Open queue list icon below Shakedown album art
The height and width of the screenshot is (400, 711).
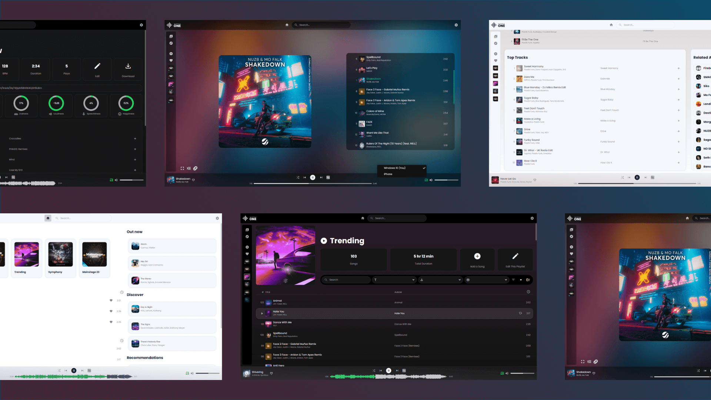(x=189, y=169)
